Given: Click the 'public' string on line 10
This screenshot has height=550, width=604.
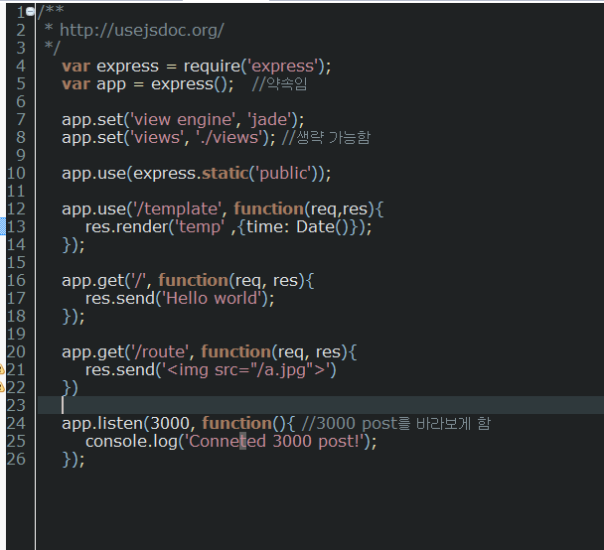Looking at the screenshot, I should click(x=284, y=173).
